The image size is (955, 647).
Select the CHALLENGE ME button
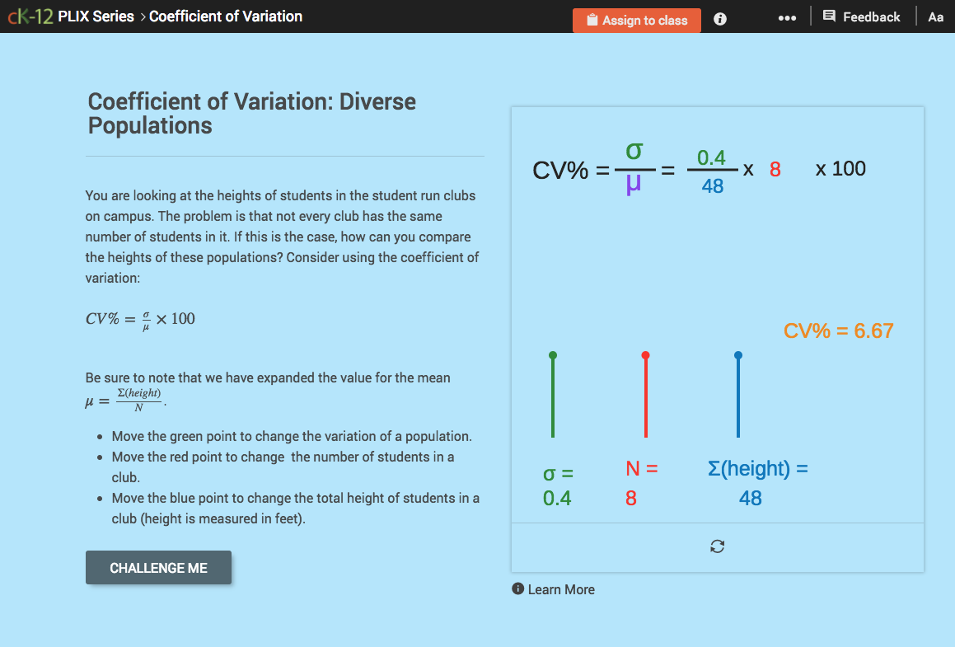(158, 567)
